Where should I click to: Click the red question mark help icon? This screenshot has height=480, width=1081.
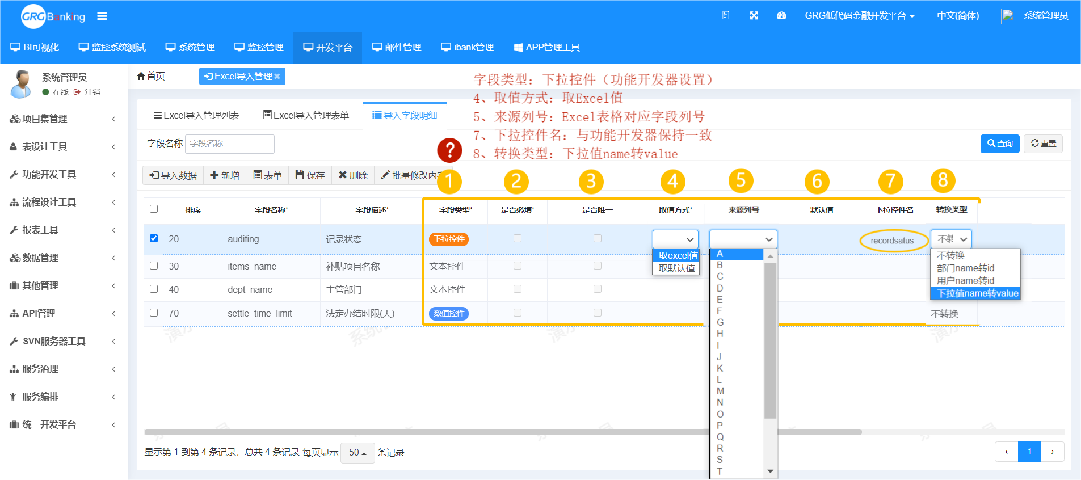click(449, 150)
